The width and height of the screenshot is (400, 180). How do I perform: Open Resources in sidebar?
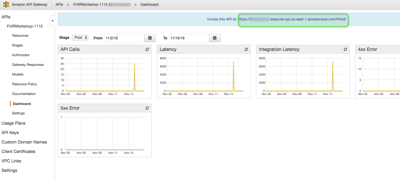[x=20, y=35]
